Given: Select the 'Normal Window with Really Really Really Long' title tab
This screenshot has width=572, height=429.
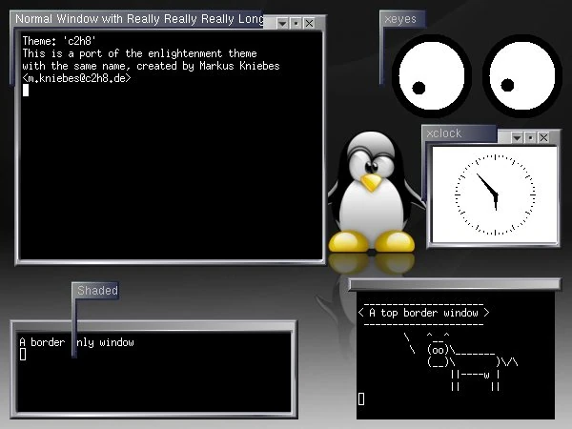Looking at the screenshot, I should coord(138,19).
